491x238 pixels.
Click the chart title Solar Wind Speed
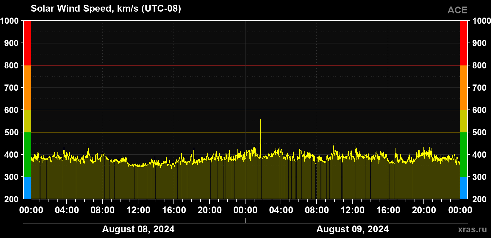pyautogui.click(x=106, y=8)
